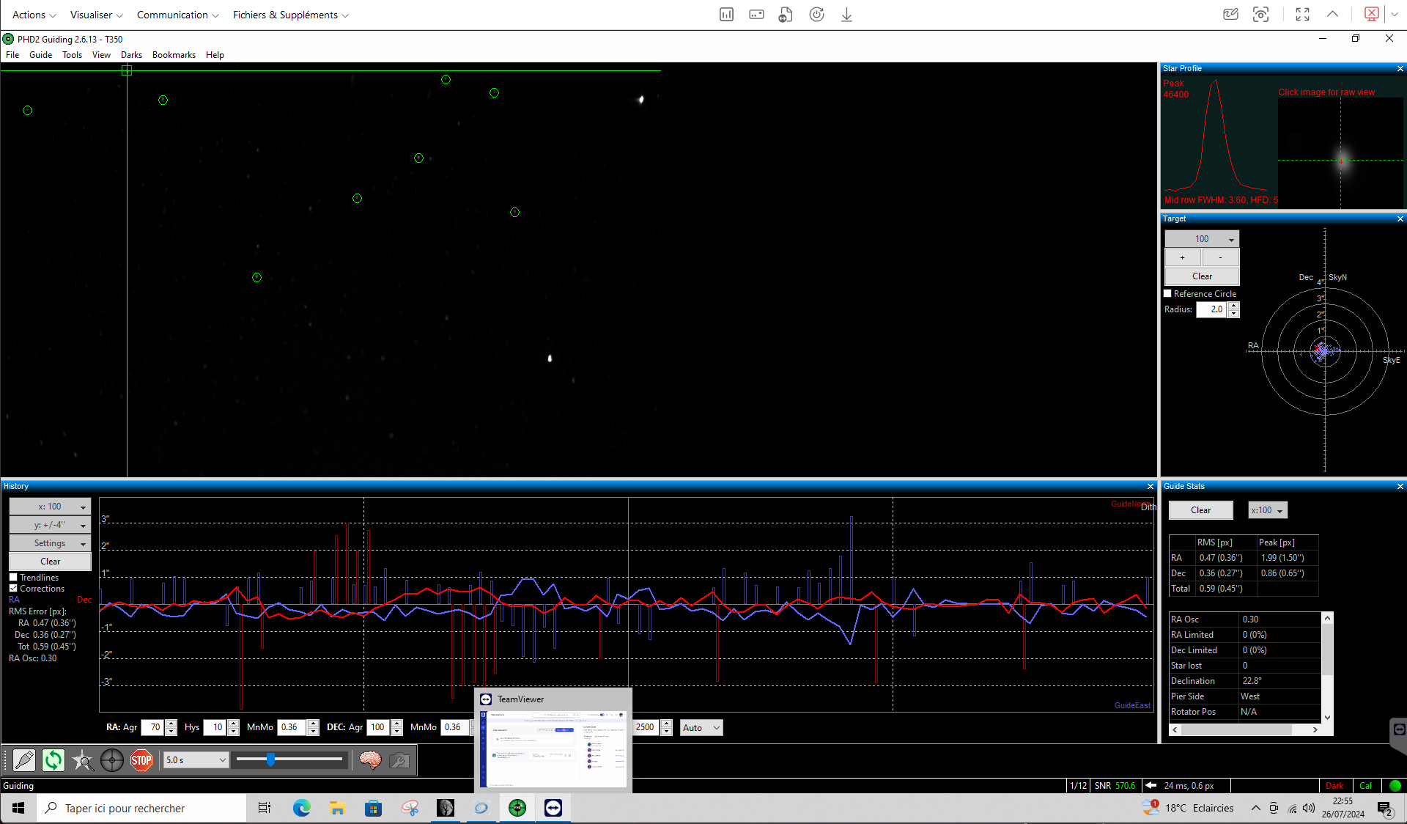Screen dimensions: 1407x824
Task: Click the gamma slider handle in toolbar
Action: tap(270, 760)
